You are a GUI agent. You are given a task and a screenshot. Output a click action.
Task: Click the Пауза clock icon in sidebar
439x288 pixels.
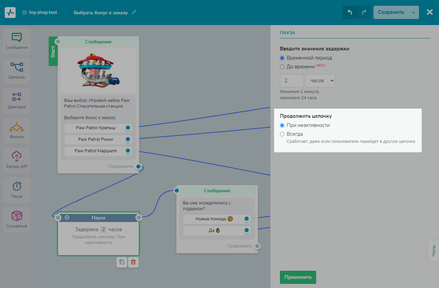pos(16,186)
